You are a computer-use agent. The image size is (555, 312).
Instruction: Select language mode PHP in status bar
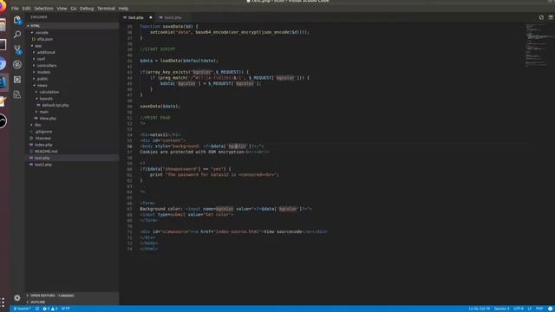tap(539, 309)
